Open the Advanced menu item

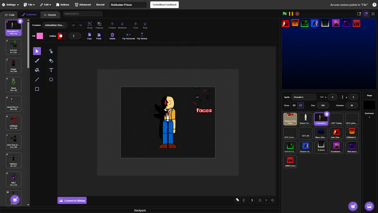pyautogui.click(x=83, y=5)
